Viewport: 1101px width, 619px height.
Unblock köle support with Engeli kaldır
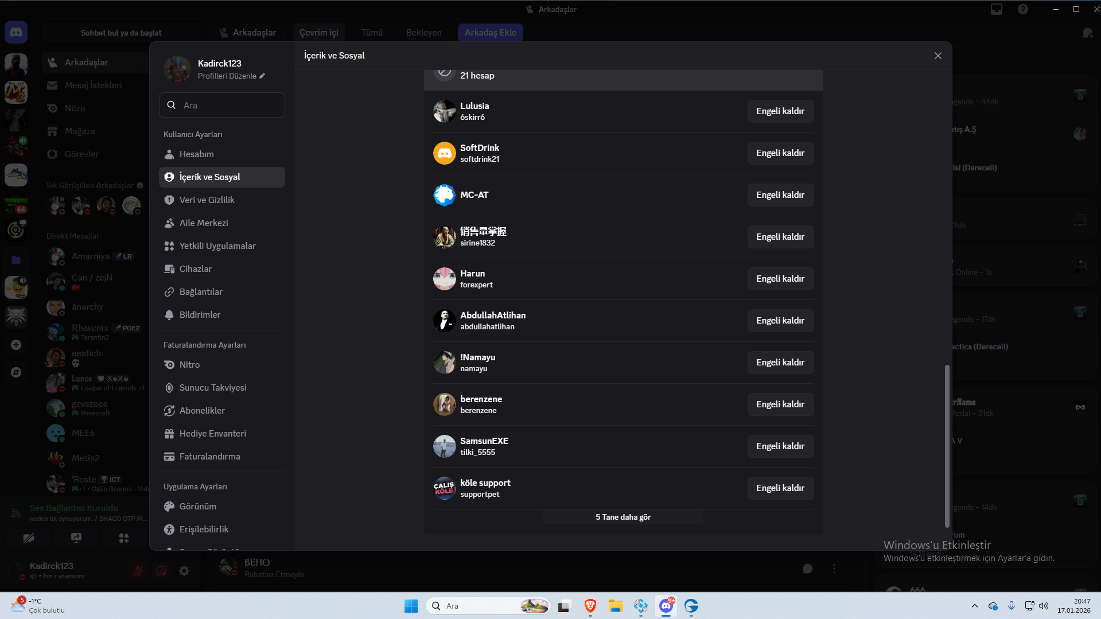(x=780, y=488)
